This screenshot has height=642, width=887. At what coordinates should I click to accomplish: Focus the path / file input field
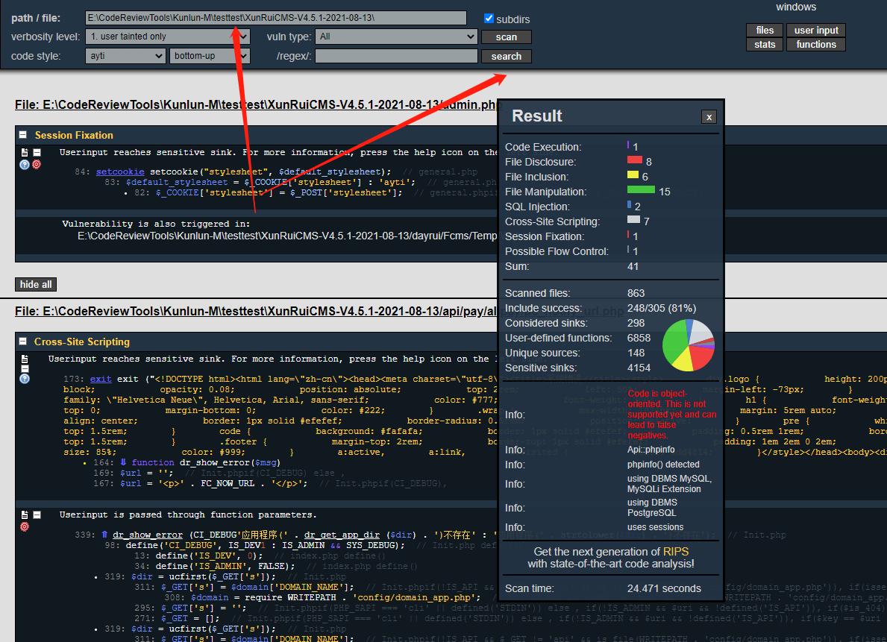click(x=276, y=18)
